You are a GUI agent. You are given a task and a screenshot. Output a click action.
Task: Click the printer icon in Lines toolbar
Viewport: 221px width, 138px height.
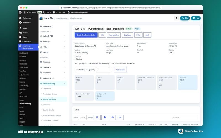pyautogui.click(x=112, y=118)
